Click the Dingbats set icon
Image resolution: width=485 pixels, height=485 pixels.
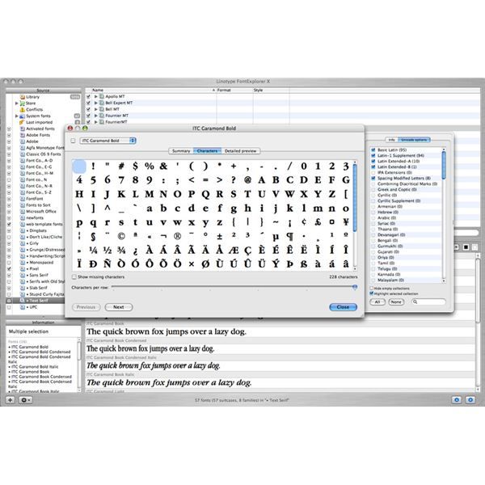click(23, 230)
